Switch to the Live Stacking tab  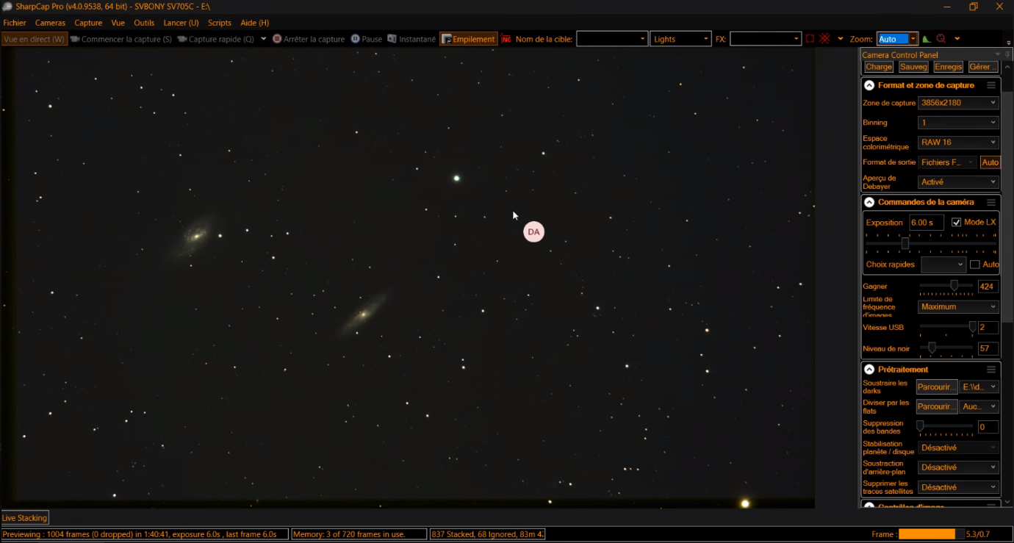pos(25,518)
